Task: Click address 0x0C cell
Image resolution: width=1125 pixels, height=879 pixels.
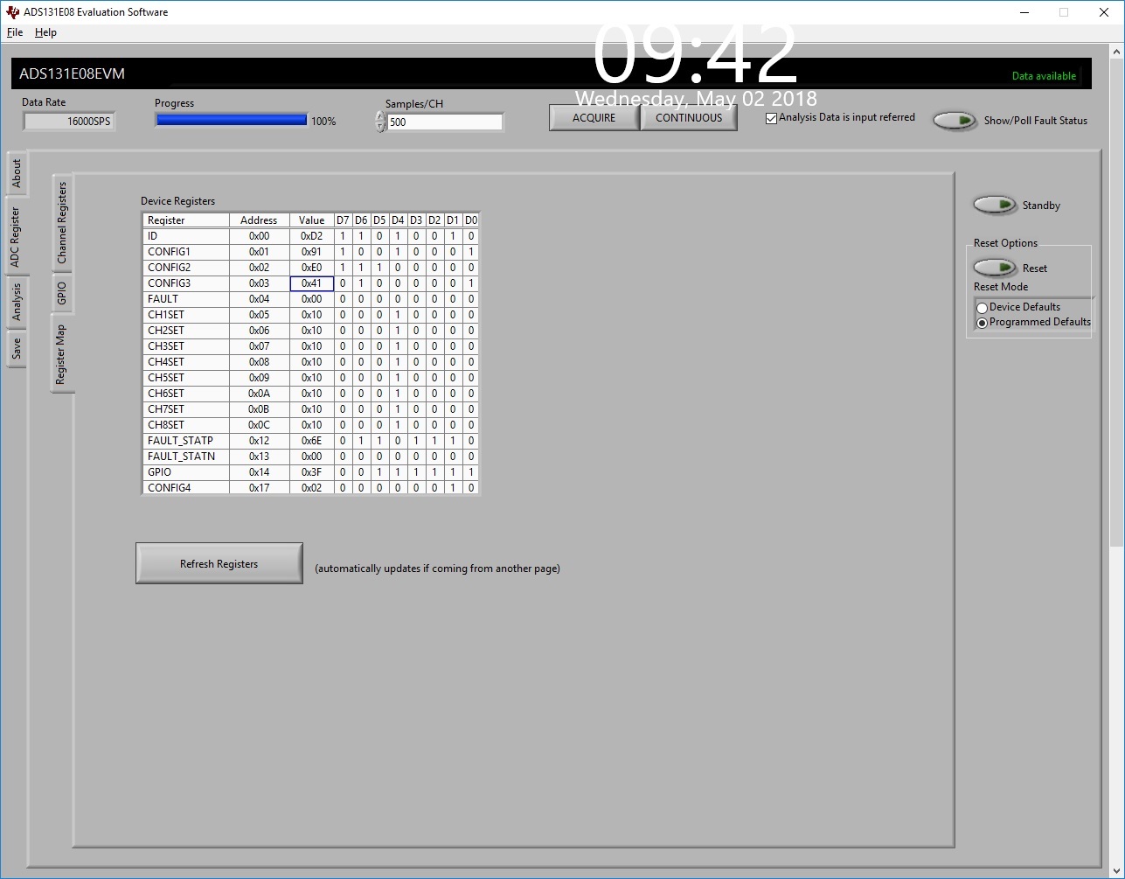Action: coord(260,425)
